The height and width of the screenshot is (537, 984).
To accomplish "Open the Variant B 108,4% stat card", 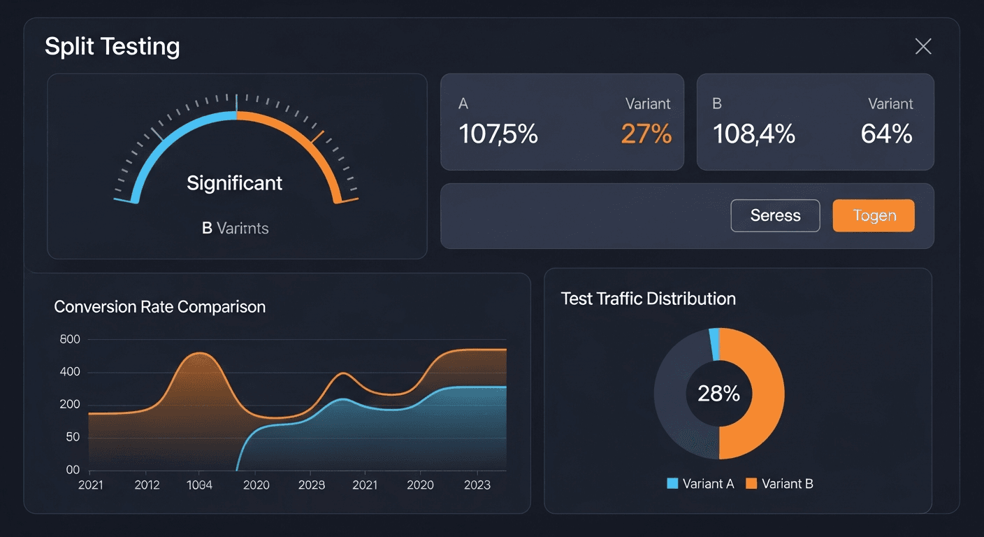I will (x=815, y=122).
